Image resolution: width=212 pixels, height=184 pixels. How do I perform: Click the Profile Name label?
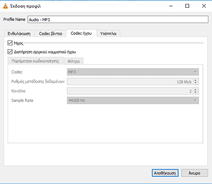click(x=14, y=20)
